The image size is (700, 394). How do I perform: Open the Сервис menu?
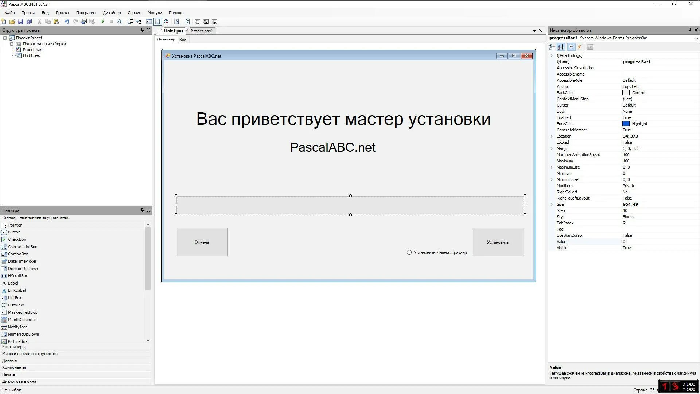[x=134, y=13]
